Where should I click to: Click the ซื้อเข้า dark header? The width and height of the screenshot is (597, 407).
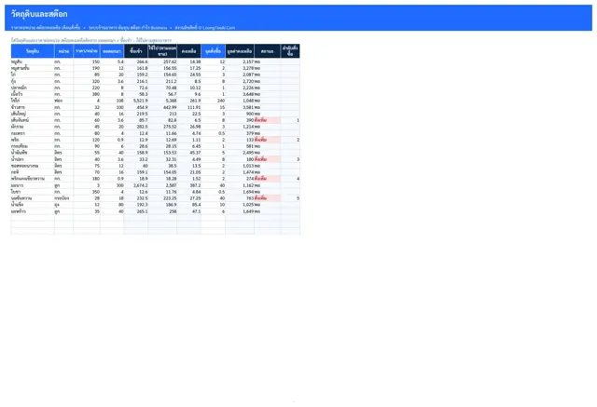[136, 51]
